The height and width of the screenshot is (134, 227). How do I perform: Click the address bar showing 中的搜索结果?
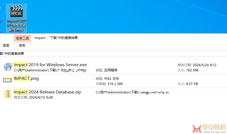113,54
